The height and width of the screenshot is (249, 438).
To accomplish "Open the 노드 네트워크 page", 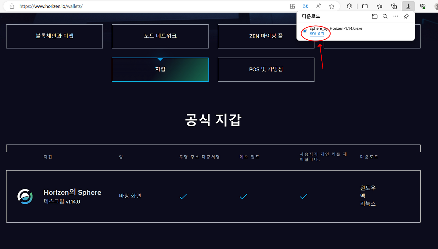I will point(160,36).
